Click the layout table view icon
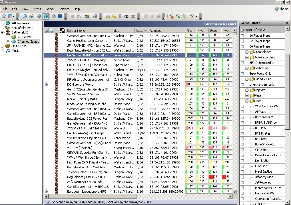Viewport: 291px width, 205px height. 10,16
